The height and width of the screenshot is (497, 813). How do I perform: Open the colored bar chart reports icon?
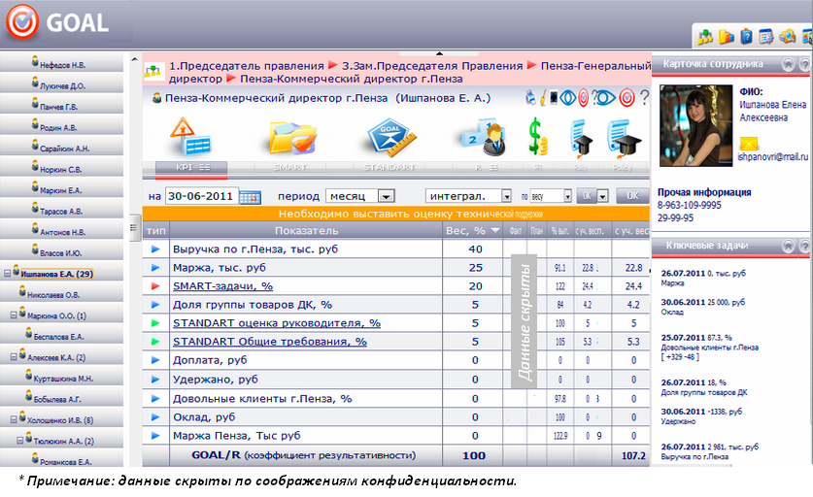coord(727,36)
